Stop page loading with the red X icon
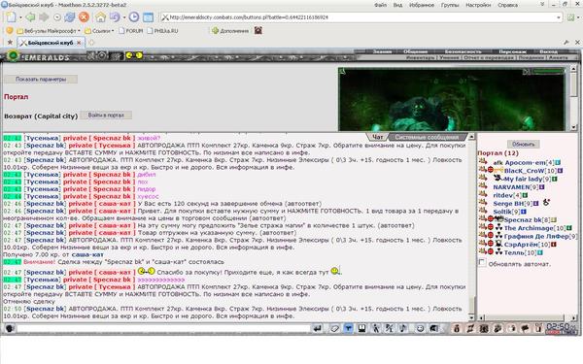Screen dimensions: 583x364 84,17
